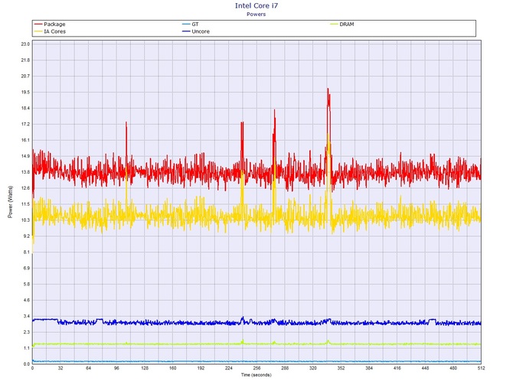Click the 19.5 y-axis value
This screenshot has width=513, height=384.
(25, 92)
